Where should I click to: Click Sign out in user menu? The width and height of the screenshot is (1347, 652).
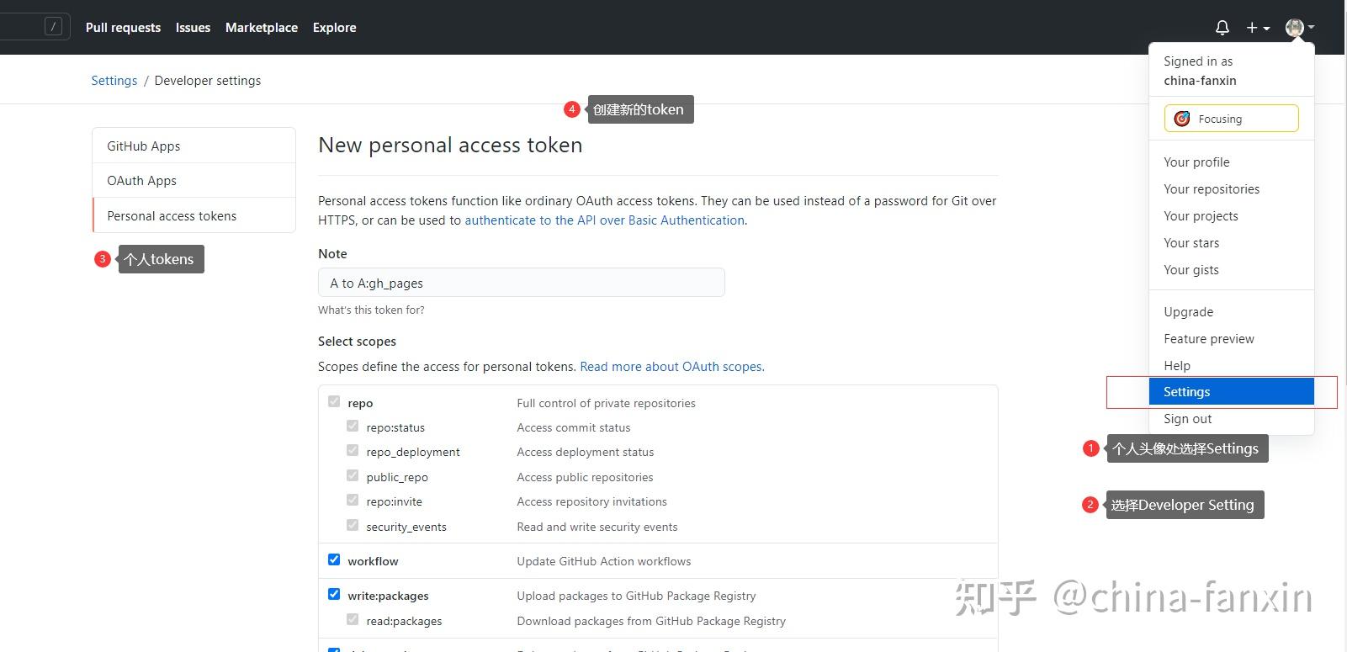(x=1232, y=419)
